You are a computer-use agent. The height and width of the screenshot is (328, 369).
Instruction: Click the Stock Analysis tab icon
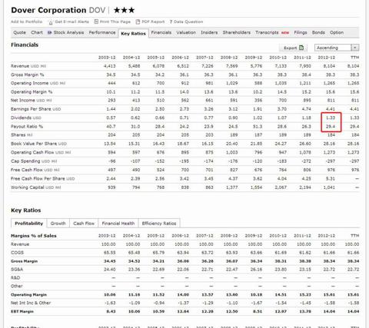pyautogui.click(x=49, y=32)
